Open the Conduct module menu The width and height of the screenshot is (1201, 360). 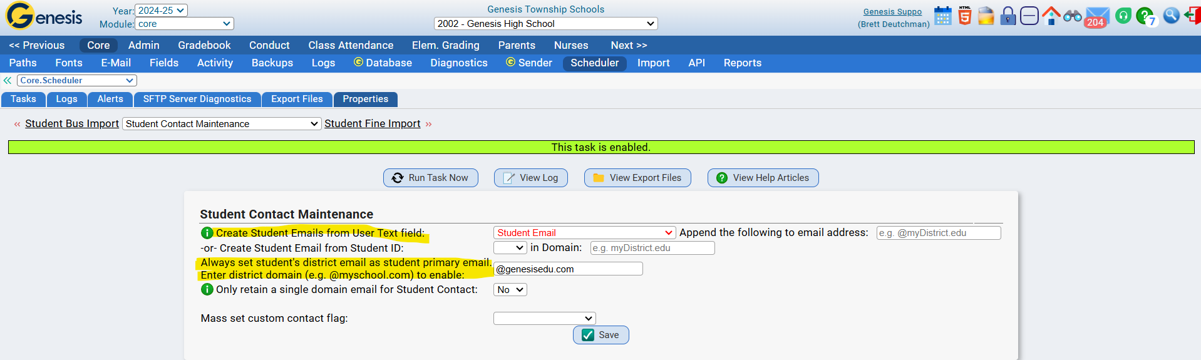pyautogui.click(x=269, y=45)
